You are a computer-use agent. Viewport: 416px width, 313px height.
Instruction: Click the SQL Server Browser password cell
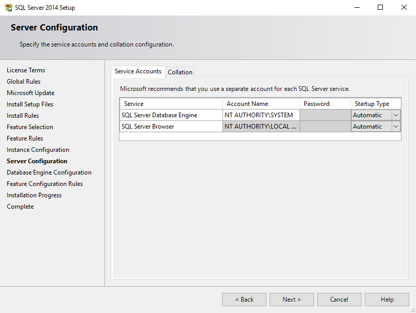tap(325, 127)
